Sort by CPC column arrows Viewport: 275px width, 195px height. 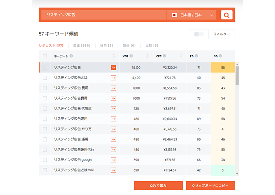[x=181, y=56]
